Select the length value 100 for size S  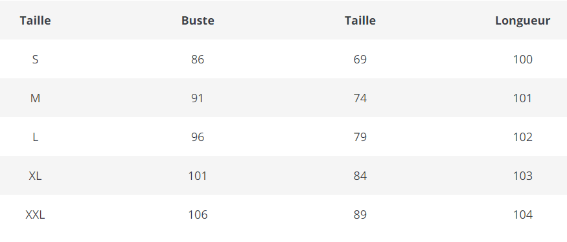(522, 60)
